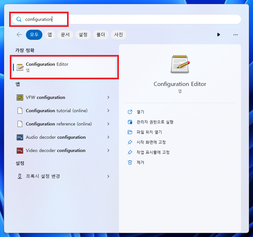
Task: Select the 폴더 filter tab
Action: tap(101, 35)
